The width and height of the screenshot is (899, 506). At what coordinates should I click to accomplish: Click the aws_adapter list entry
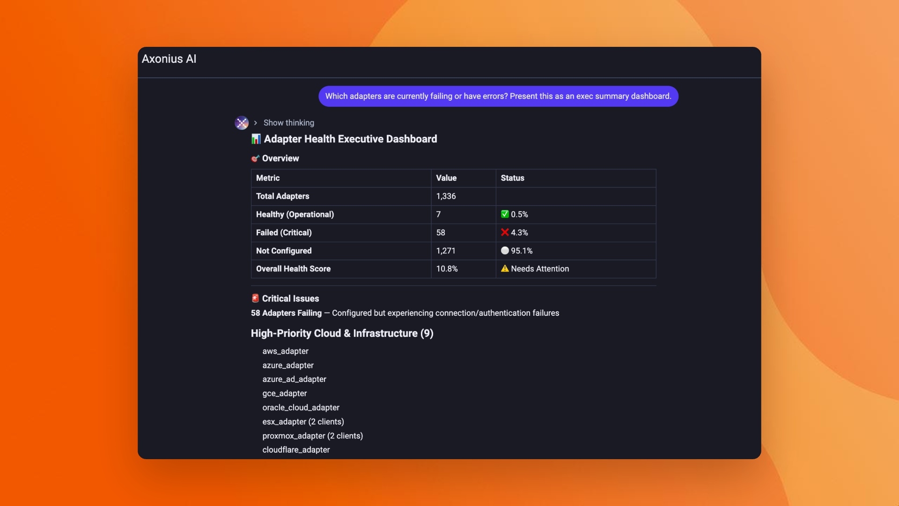[285, 351]
